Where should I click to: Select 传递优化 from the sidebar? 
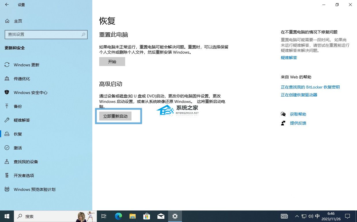click(22, 78)
